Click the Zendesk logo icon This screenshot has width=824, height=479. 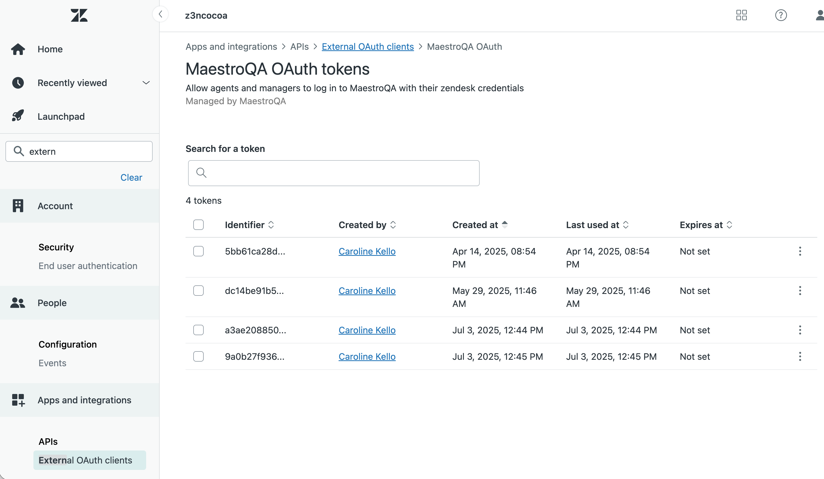79,15
